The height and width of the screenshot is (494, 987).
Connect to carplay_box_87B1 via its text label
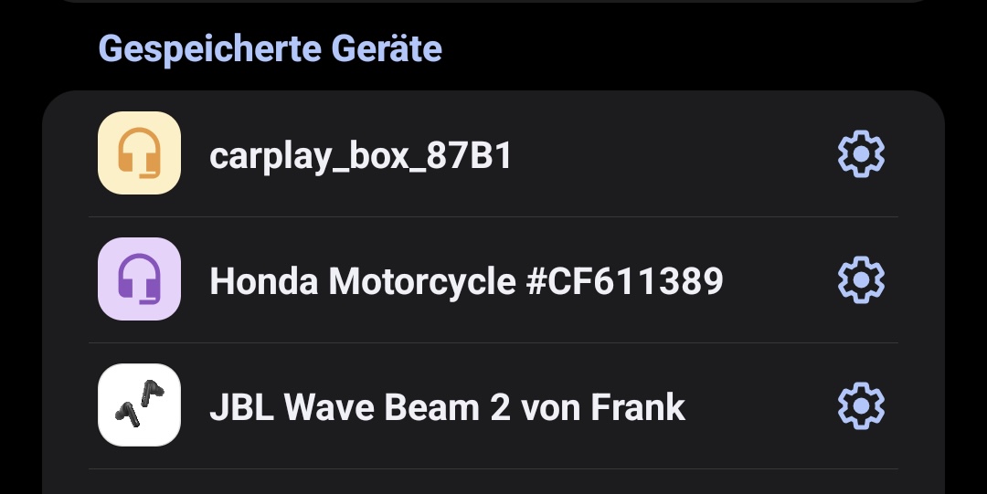tap(360, 156)
